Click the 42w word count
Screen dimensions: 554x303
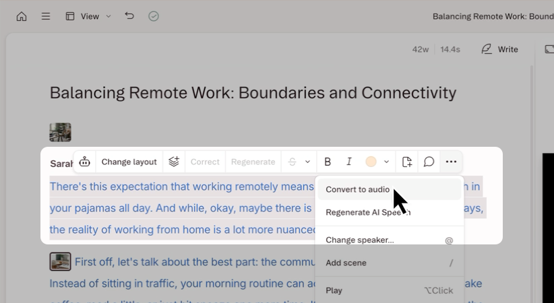coord(420,49)
